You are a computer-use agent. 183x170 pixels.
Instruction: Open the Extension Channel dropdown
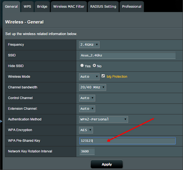(87, 109)
